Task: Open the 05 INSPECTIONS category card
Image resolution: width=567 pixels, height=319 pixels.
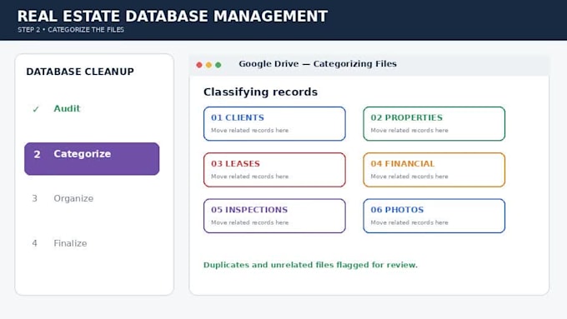Action: tap(274, 216)
